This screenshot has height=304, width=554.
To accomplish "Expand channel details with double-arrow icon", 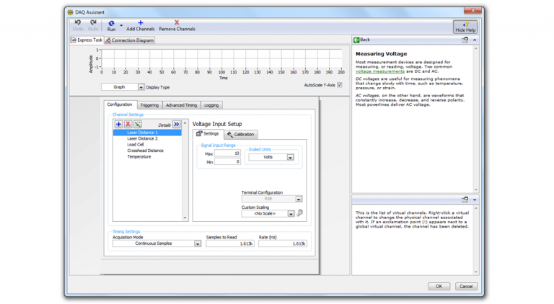I will (176, 125).
